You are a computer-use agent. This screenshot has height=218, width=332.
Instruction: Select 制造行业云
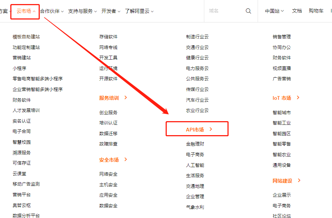197,37
